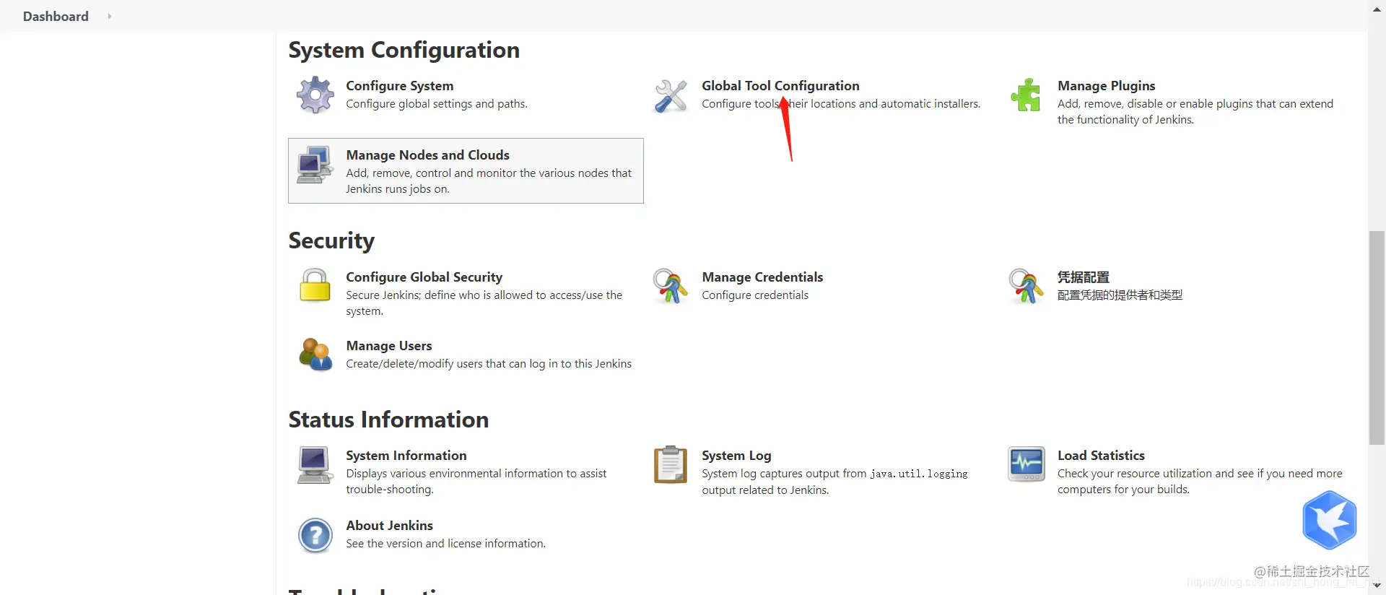Click the About Jenkins question mark icon

tap(315, 535)
